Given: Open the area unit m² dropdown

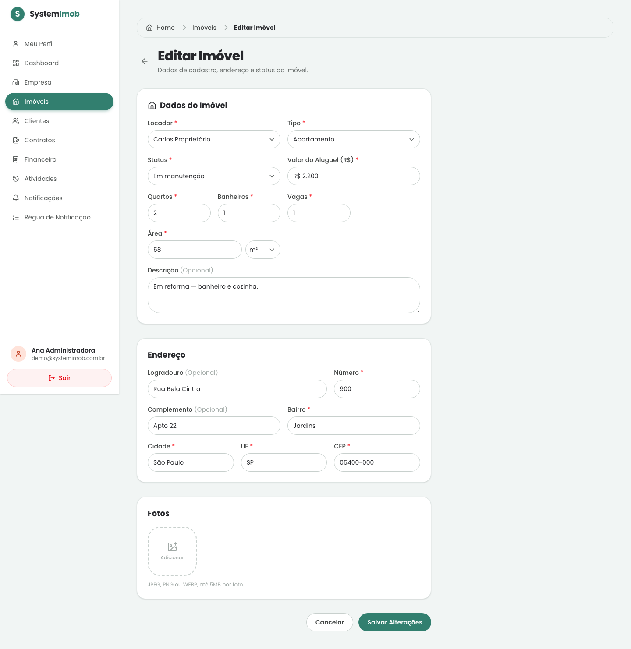Looking at the screenshot, I should pyautogui.click(x=263, y=250).
